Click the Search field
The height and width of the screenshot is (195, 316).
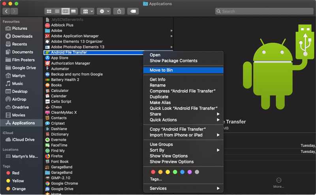pyautogui.click(x=264, y=11)
